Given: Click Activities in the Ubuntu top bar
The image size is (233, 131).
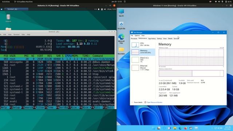Looking at the screenshot, I should tap(6, 1).
